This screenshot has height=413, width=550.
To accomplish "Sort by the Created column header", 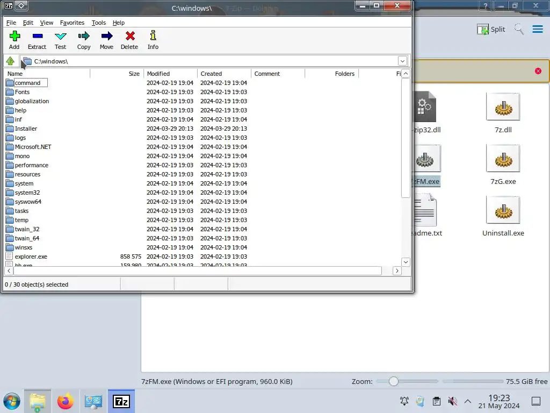I will tap(224, 74).
